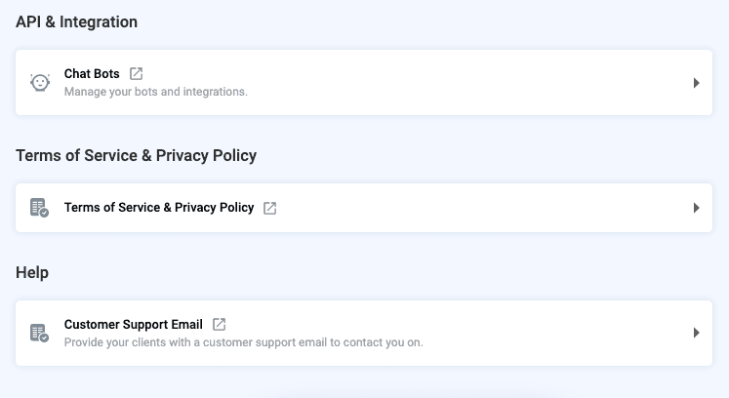Click the Terms of Service document icon
Image resolution: width=729 pixels, height=398 pixels.
coord(39,208)
